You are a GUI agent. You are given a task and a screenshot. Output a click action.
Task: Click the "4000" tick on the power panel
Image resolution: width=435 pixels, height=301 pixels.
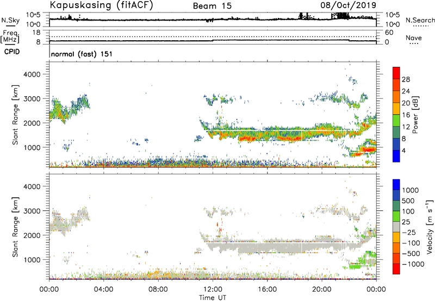click(32, 74)
